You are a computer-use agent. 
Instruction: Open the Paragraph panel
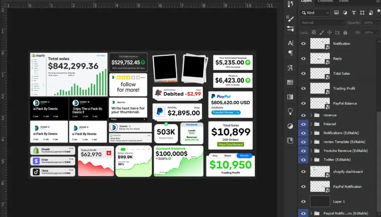click(290, 53)
